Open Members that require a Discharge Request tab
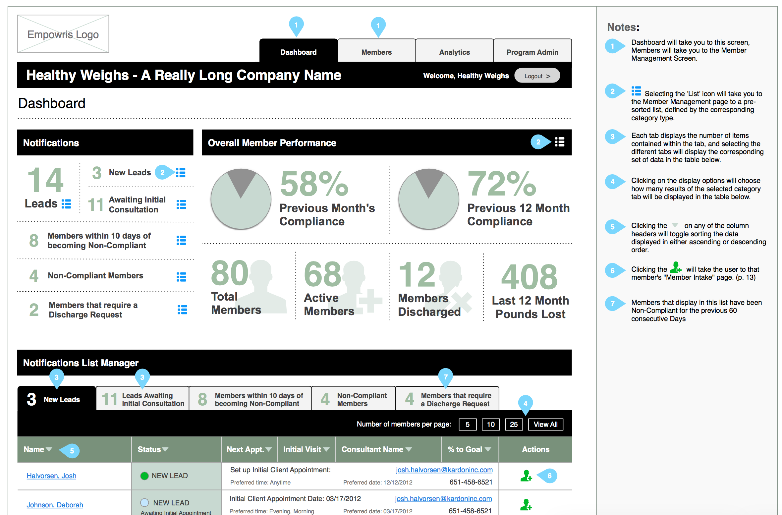The width and height of the screenshot is (782, 515). point(447,399)
